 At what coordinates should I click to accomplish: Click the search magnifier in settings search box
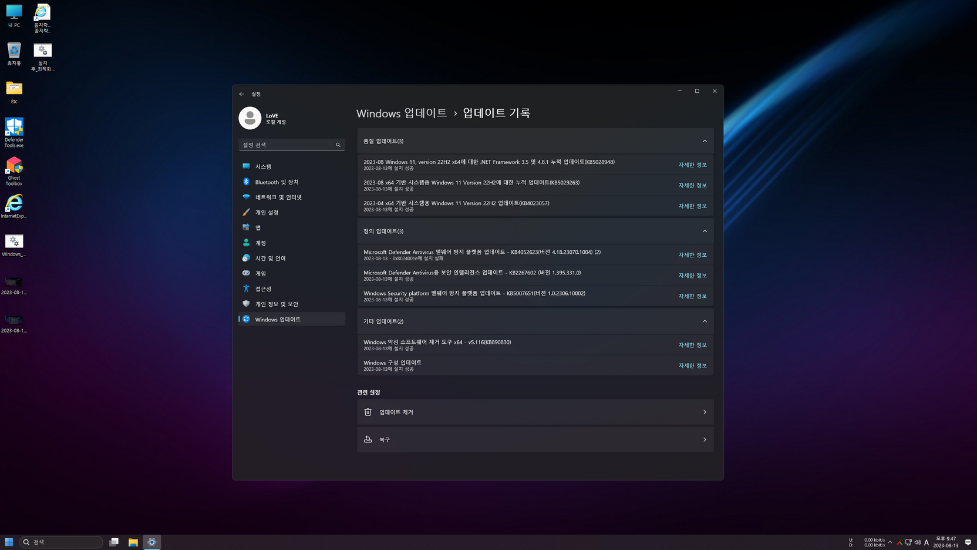pyautogui.click(x=338, y=145)
